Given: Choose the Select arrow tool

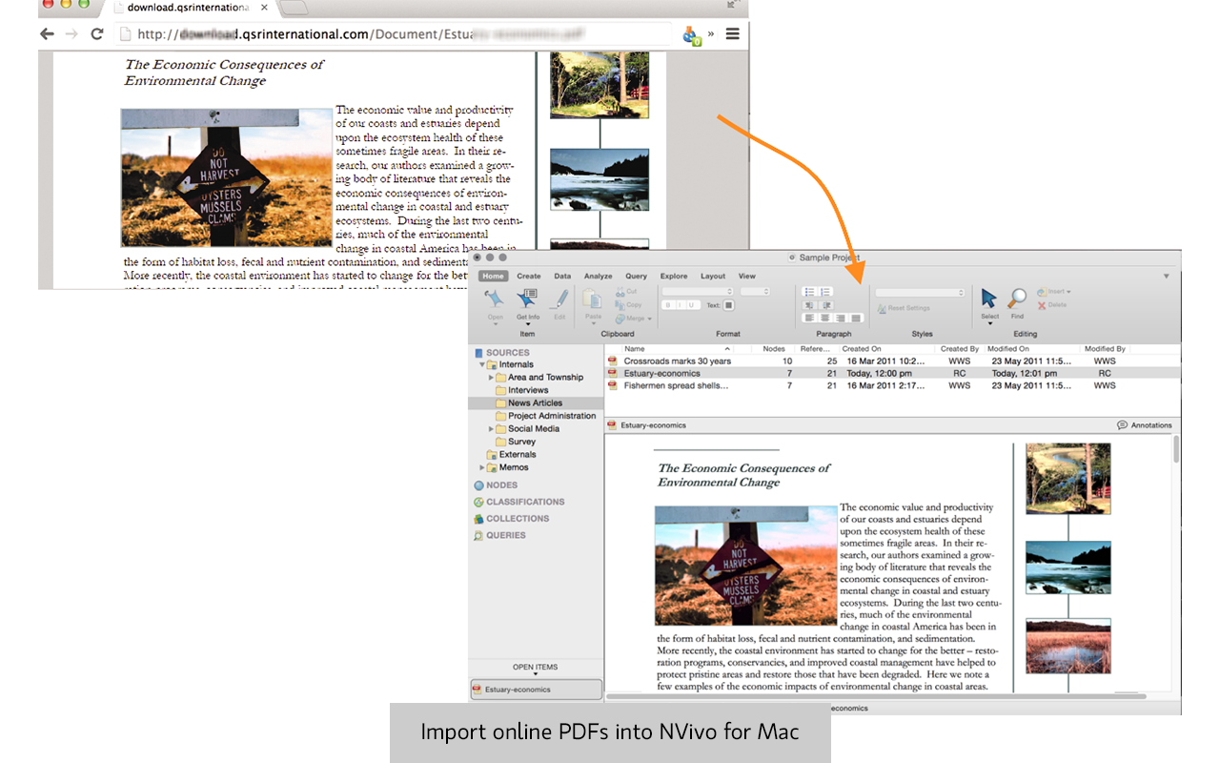Looking at the screenshot, I should coord(989,299).
